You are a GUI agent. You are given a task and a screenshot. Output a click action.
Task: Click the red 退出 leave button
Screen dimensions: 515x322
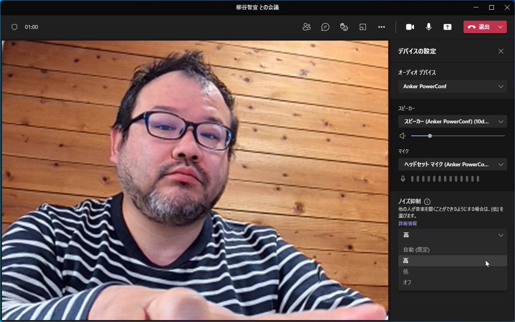pos(479,27)
